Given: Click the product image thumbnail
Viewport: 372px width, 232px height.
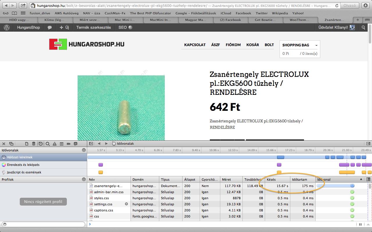Looking at the screenshot, I should [121, 108].
